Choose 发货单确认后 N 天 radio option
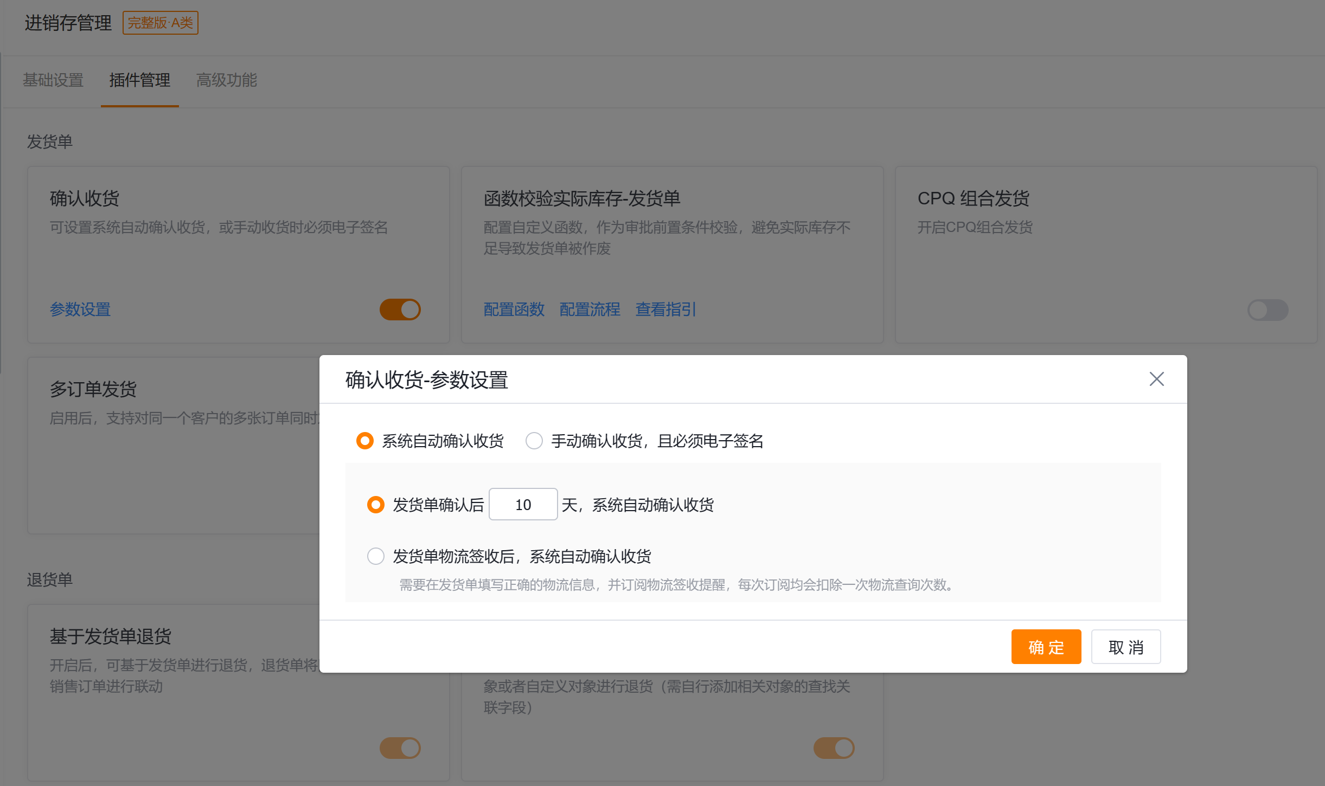This screenshot has width=1325, height=786. (375, 505)
